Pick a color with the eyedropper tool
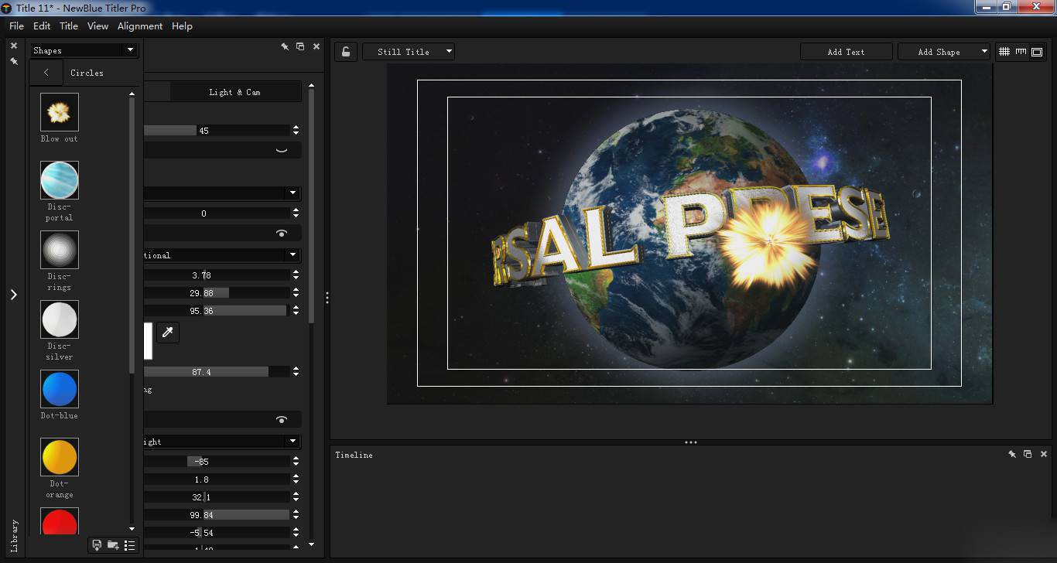Image resolution: width=1057 pixels, height=563 pixels. [167, 333]
